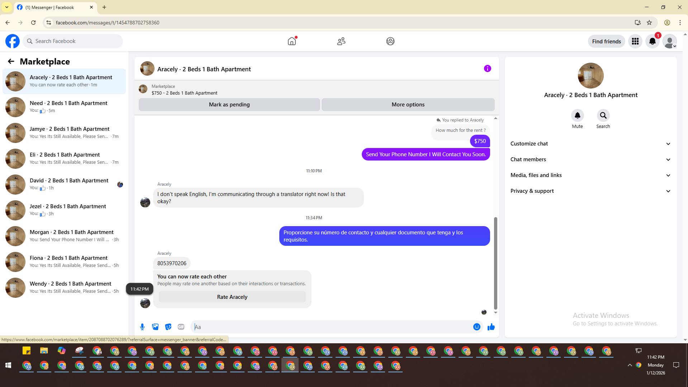Attach a photo using the image icon
This screenshot has height=387, width=688.
coord(155,327)
